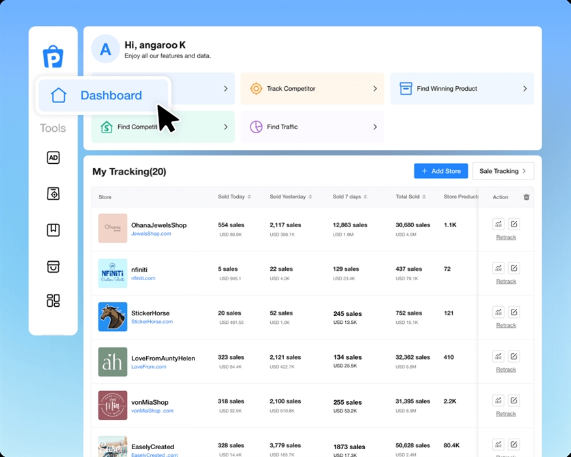Click the shopping bag logo icon
This screenshot has width=571, height=457.
pos(53,57)
